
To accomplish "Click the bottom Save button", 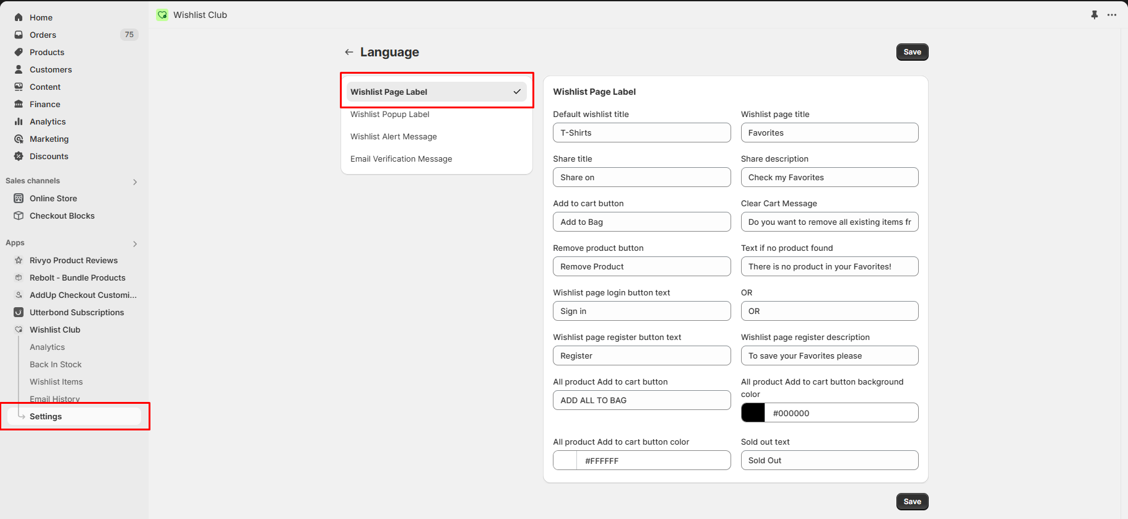I will (x=912, y=502).
